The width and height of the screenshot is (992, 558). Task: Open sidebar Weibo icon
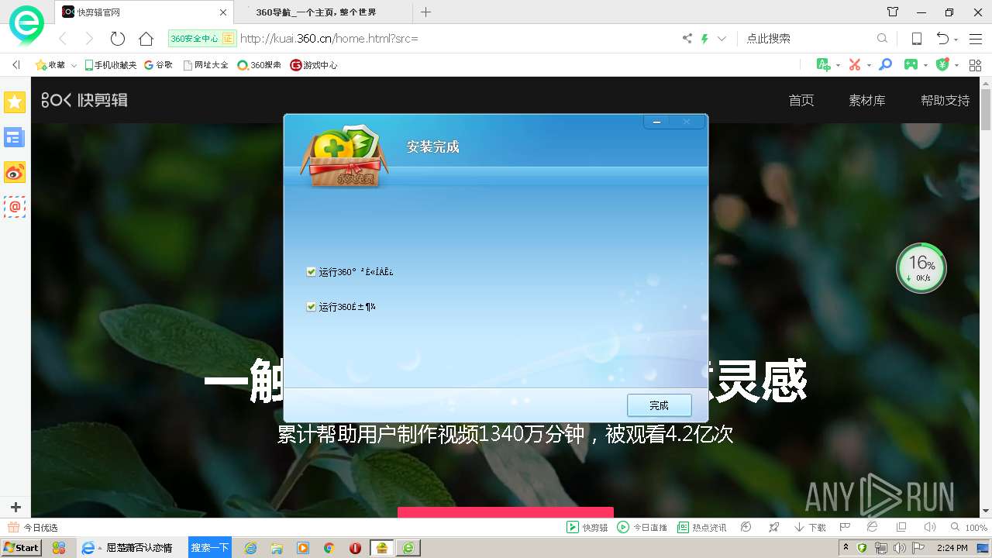(15, 172)
